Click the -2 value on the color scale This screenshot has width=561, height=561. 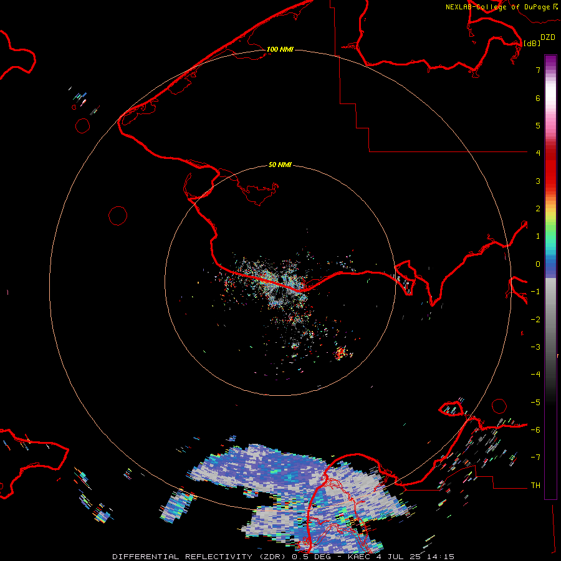[535, 320]
